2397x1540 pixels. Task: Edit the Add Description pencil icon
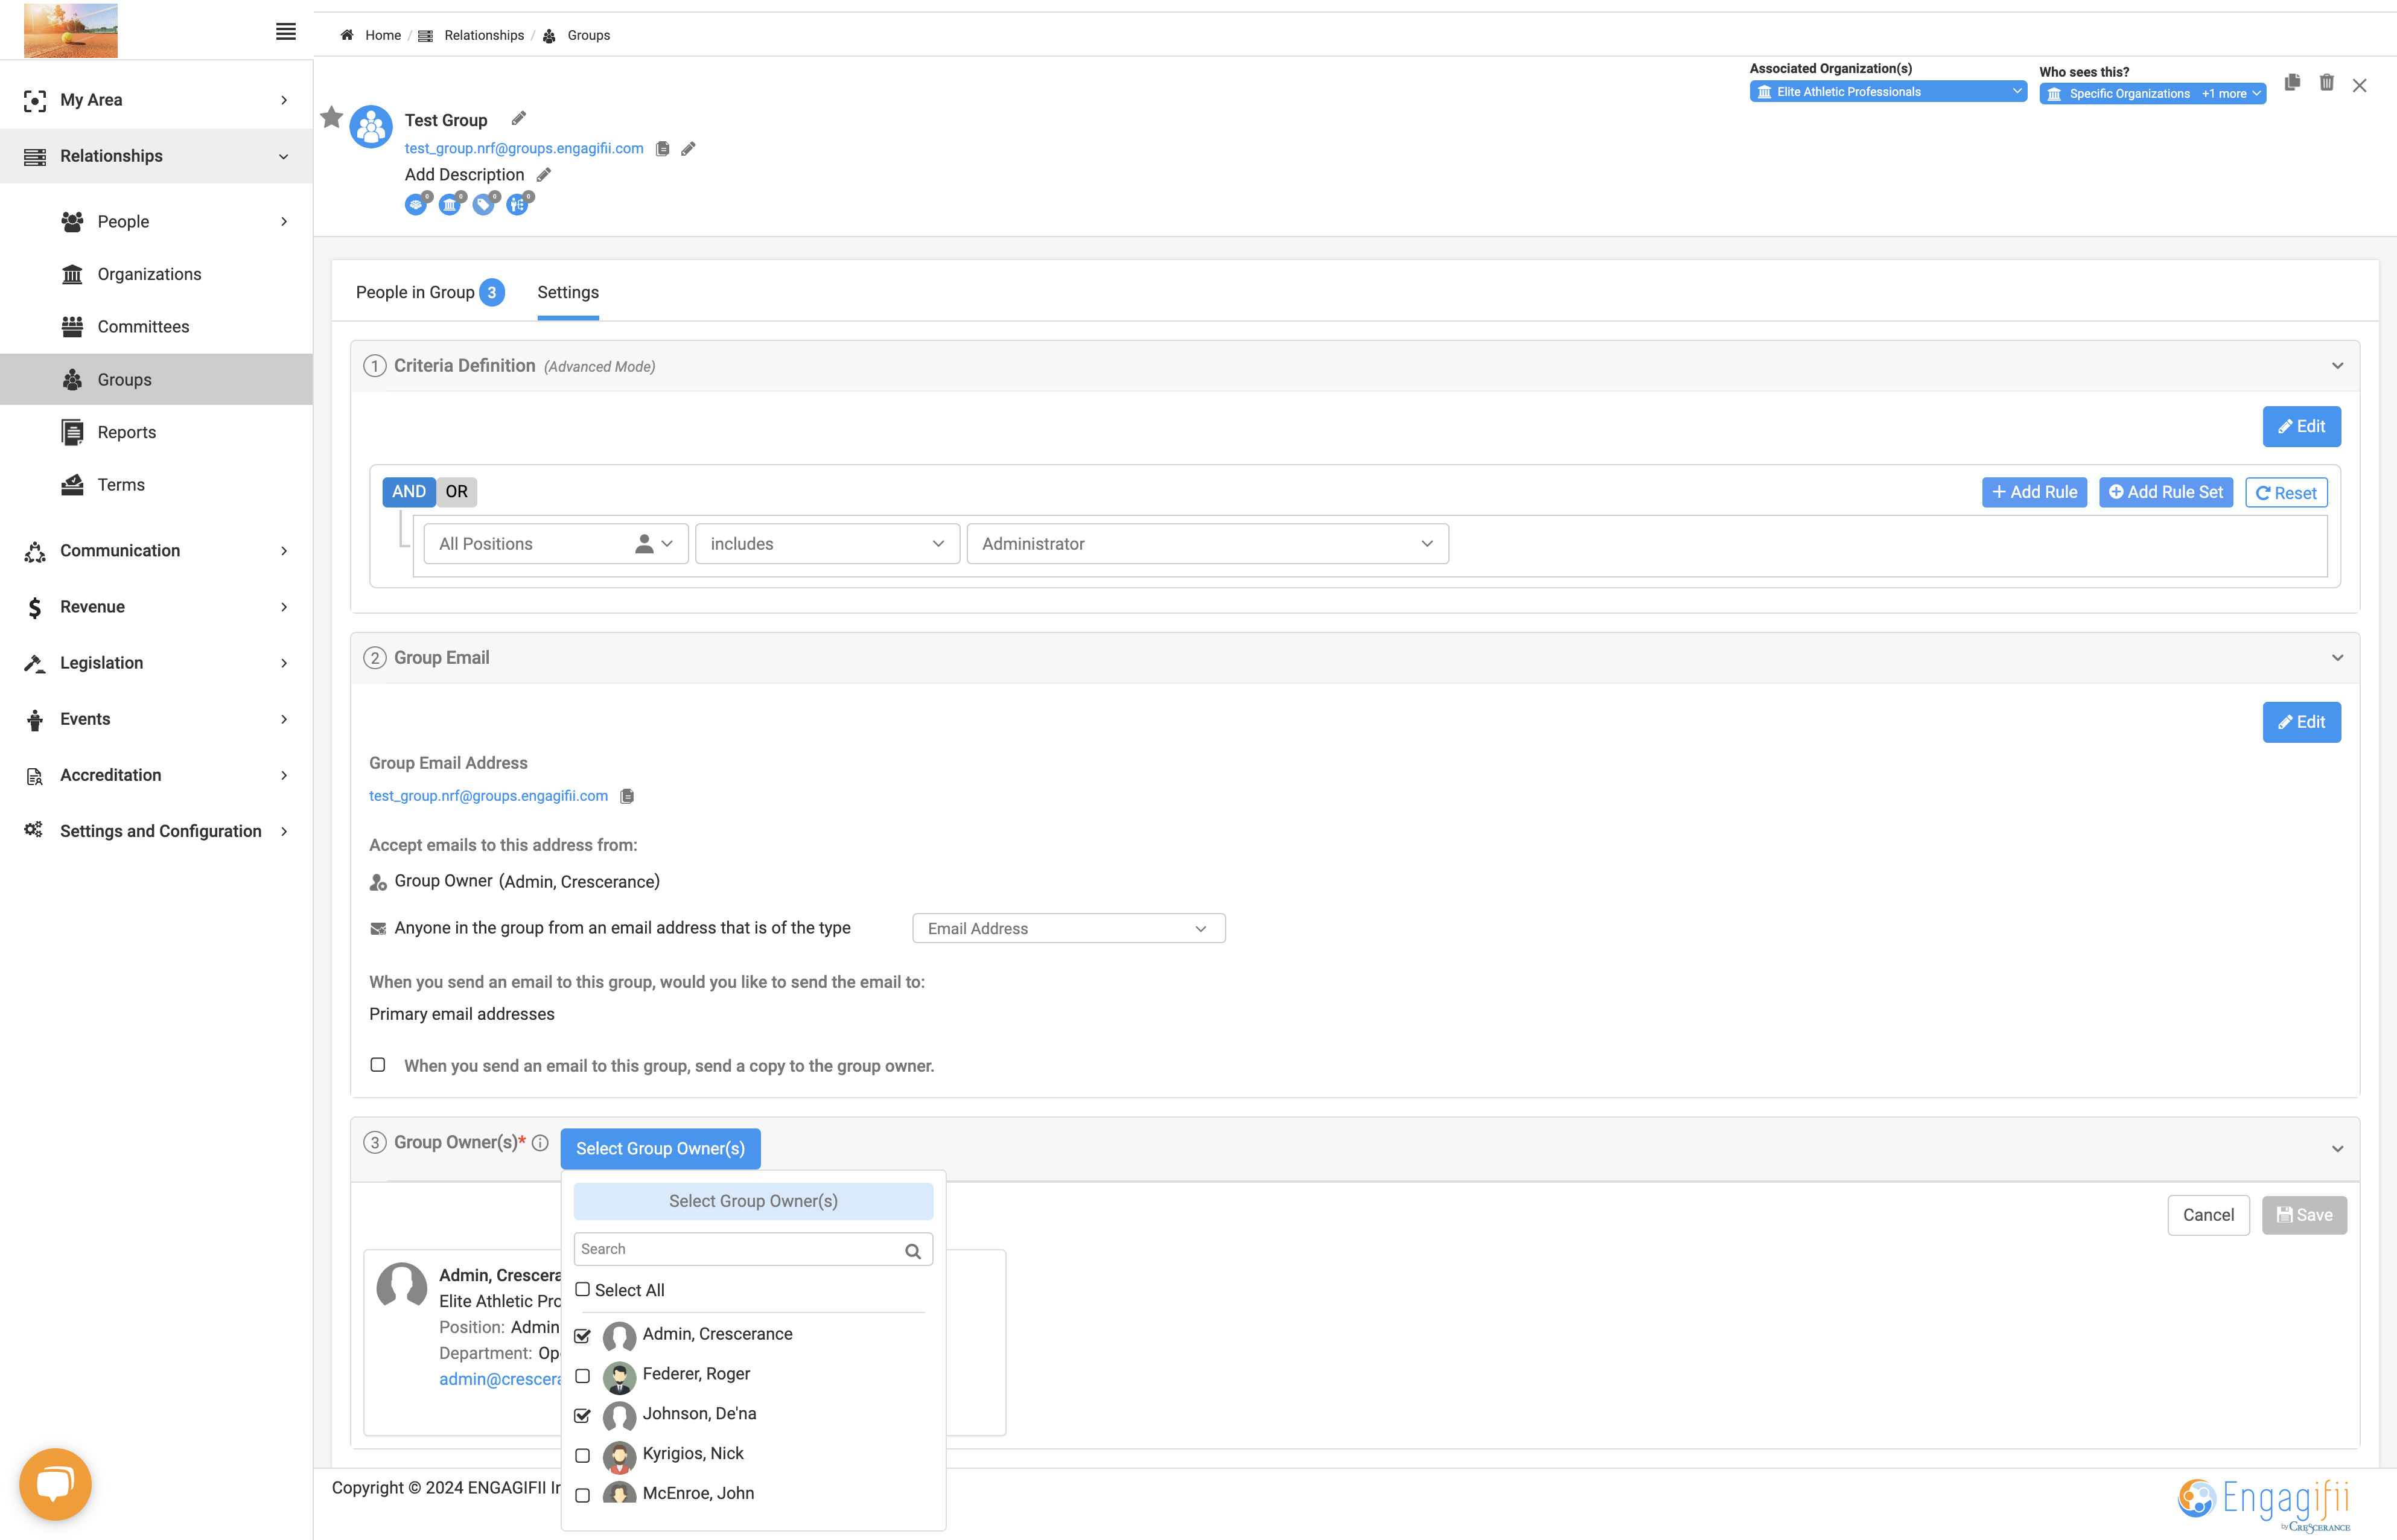click(x=544, y=175)
